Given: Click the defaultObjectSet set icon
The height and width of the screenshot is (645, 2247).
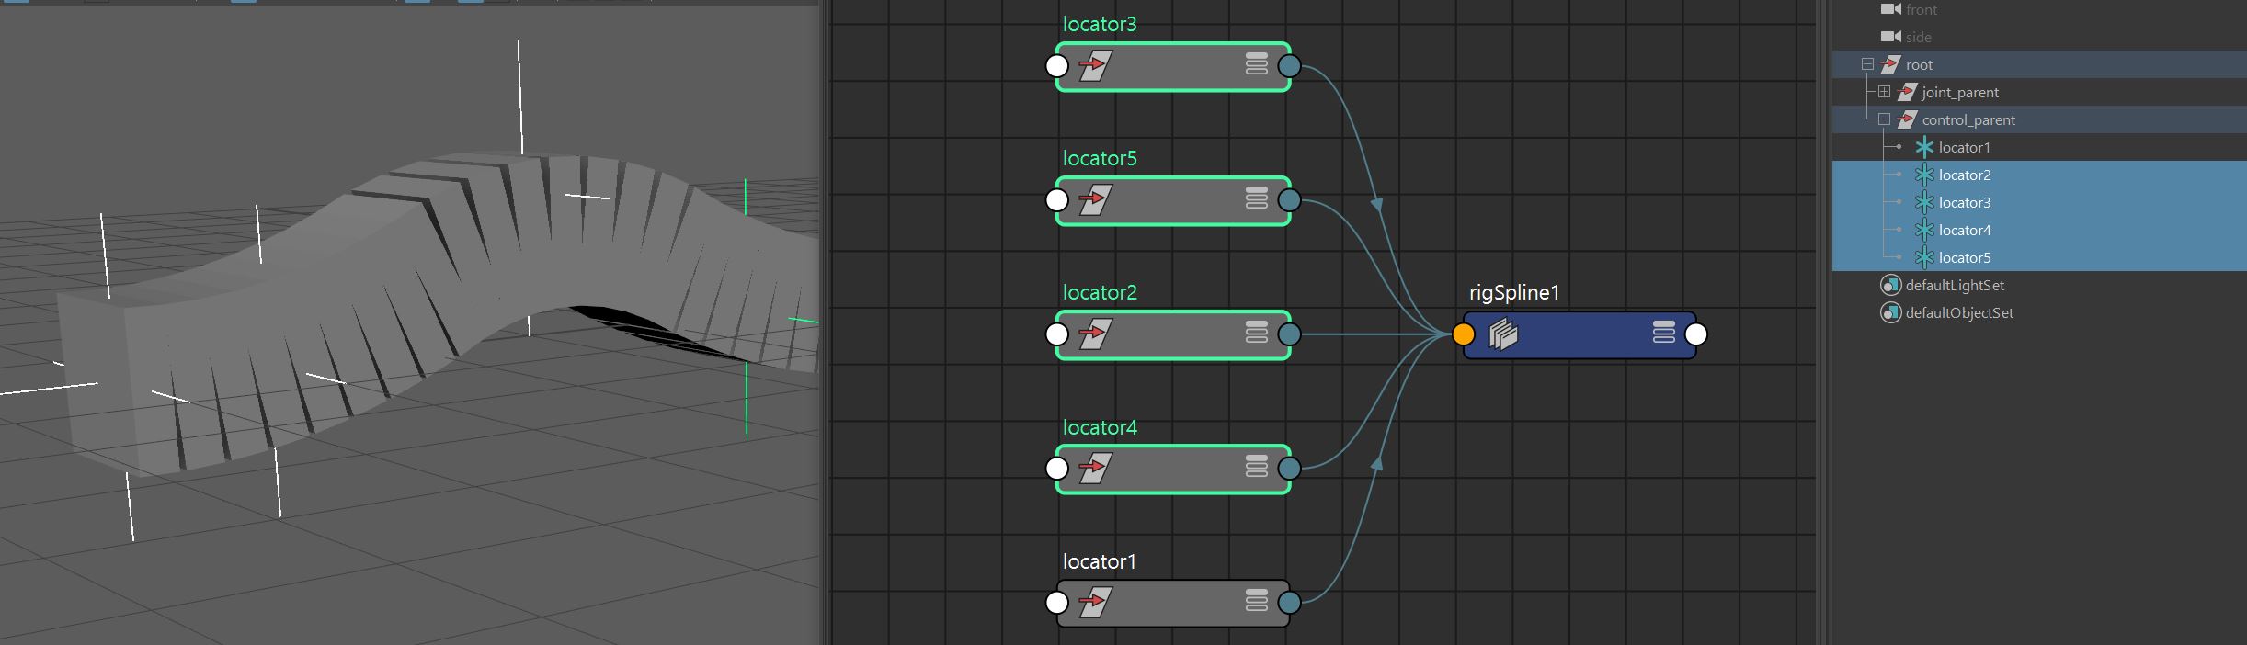Looking at the screenshot, I should point(1890,312).
